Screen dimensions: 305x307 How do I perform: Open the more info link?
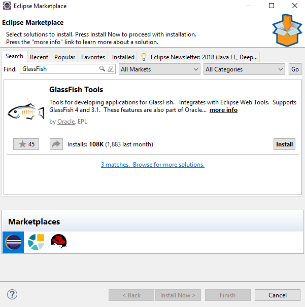pyautogui.click(x=224, y=110)
